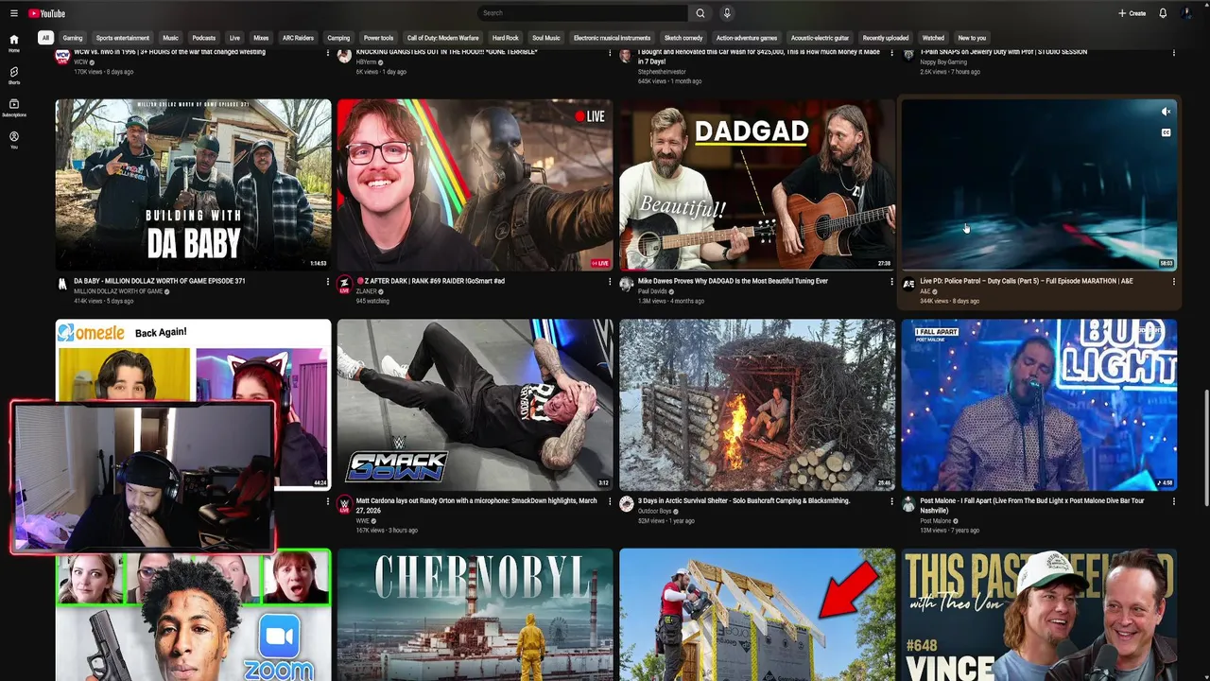Open HBYerrrs channel avatar

(344, 56)
